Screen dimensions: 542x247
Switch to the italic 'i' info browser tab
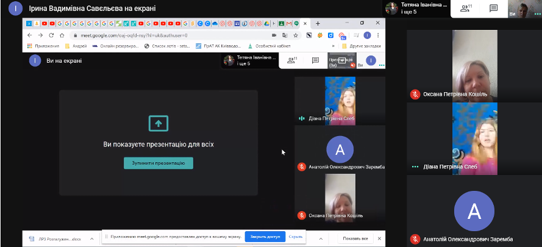[244, 24]
